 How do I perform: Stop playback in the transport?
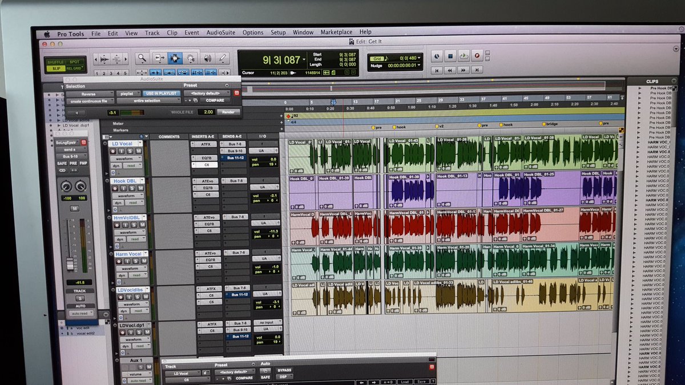tap(450, 56)
